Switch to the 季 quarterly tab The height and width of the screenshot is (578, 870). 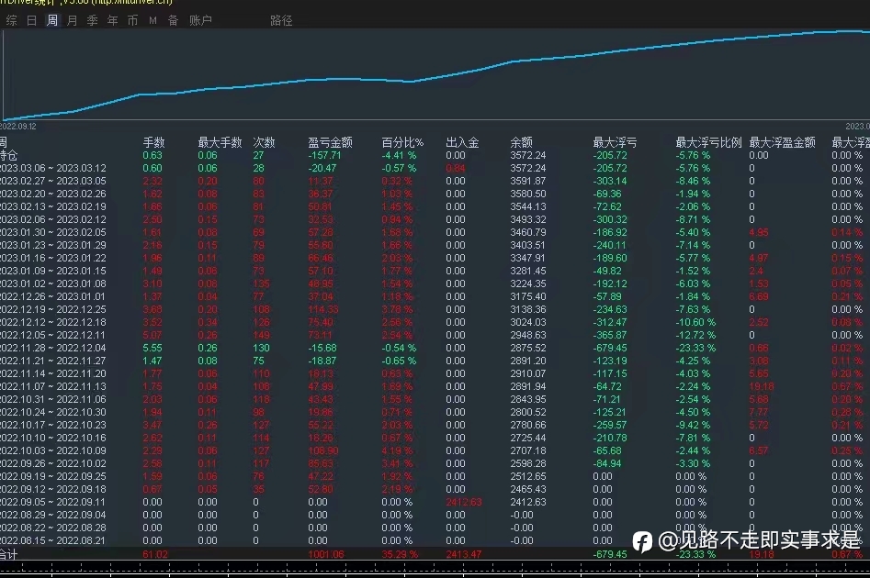coord(92,20)
